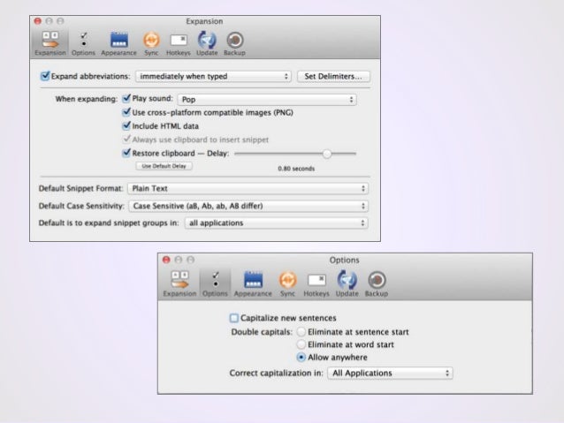Open Default Case Sensitivity dropdown

[248, 206]
